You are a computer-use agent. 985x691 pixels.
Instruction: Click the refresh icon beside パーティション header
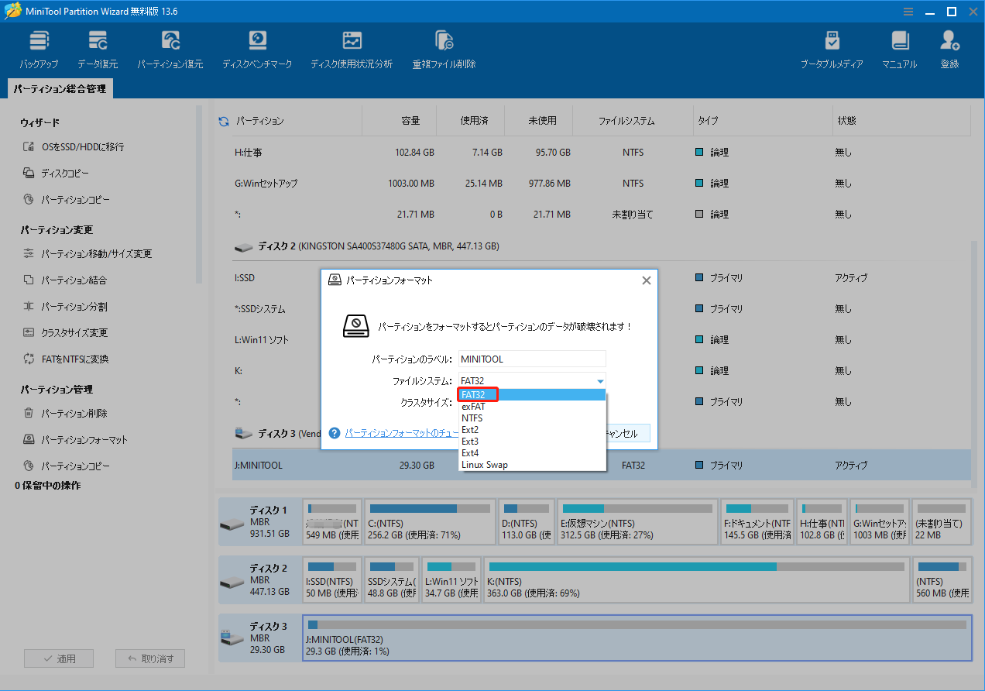tap(224, 122)
